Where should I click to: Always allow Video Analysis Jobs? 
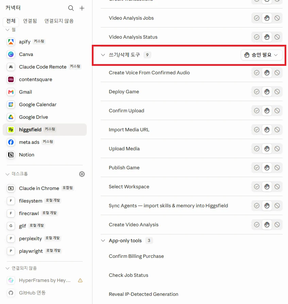click(x=257, y=18)
